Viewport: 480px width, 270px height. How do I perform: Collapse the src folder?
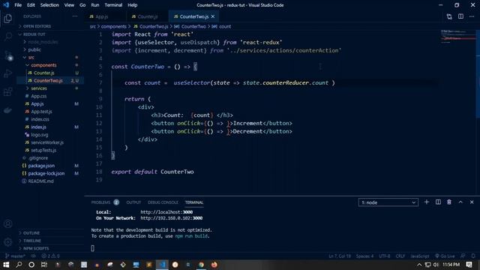click(x=31, y=57)
